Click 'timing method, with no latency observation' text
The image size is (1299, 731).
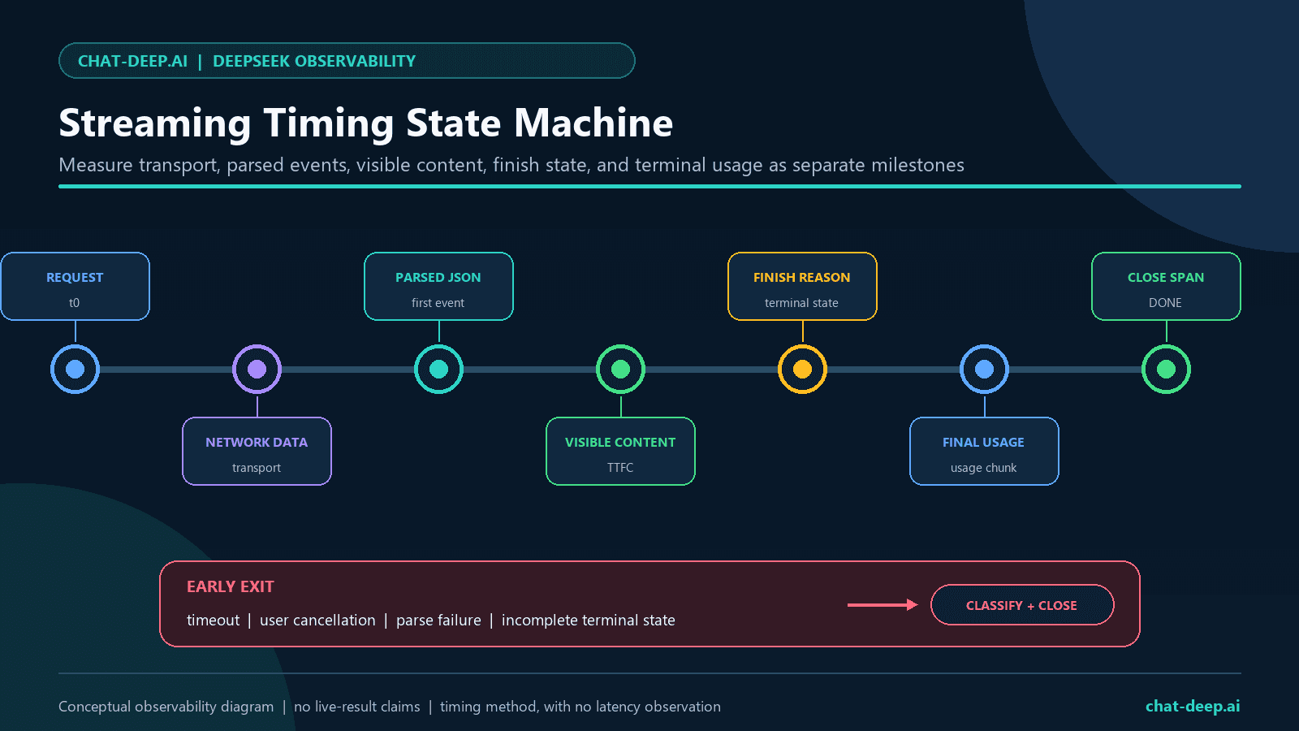[x=580, y=707]
